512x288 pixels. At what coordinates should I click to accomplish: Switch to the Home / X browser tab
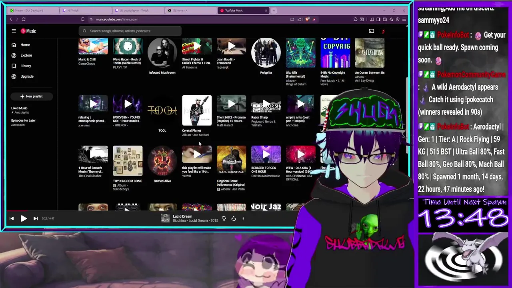point(191,10)
